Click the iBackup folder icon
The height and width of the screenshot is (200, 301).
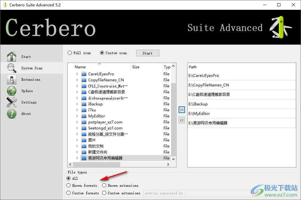(x=84, y=104)
